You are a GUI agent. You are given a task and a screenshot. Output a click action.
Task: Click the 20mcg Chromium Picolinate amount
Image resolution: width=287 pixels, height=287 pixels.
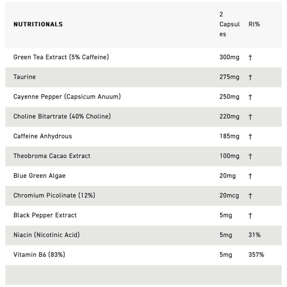[x=229, y=196]
